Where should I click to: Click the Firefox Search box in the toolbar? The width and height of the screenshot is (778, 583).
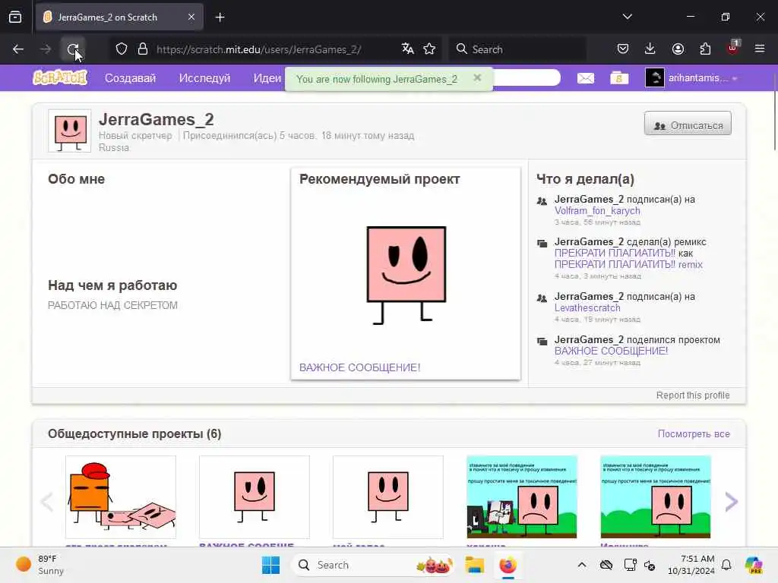pos(517,49)
